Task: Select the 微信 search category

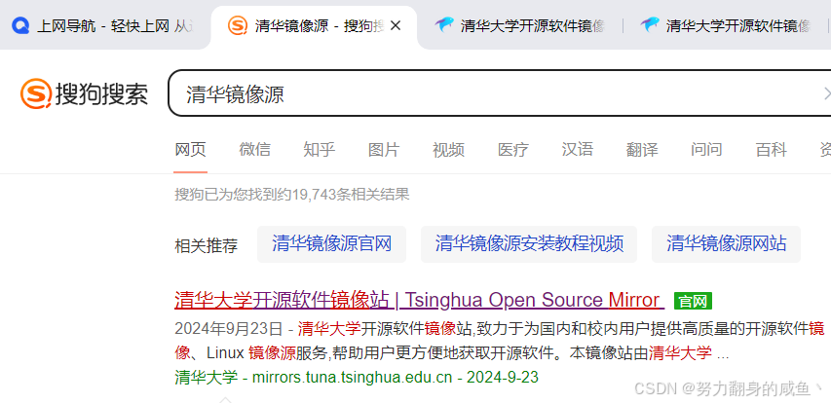Action: 254,150
